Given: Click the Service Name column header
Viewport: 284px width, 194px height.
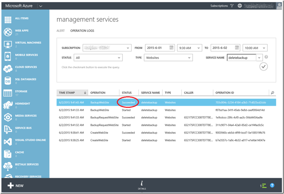Looking at the screenshot, I should pos(150,93).
